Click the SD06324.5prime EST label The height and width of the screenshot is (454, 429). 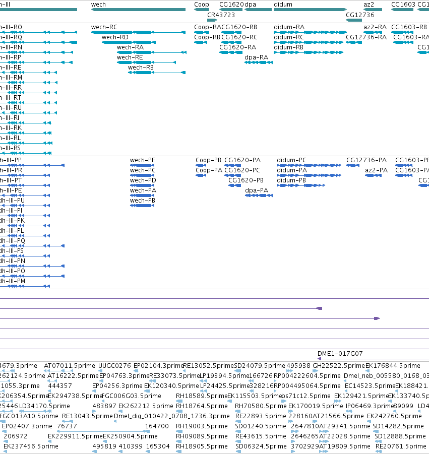(x=261, y=446)
